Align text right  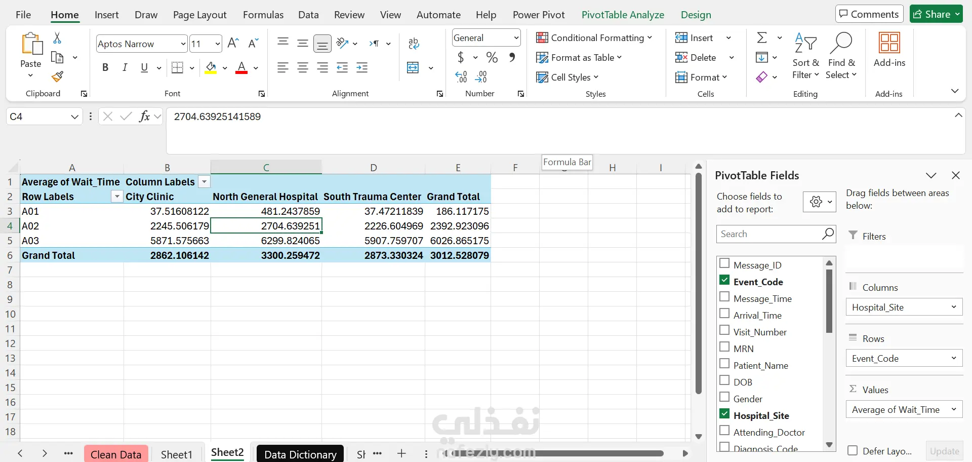coord(322,67)
